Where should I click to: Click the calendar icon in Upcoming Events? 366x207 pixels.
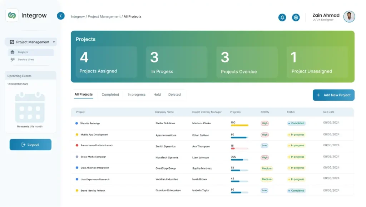pyautogui.click(x=30, y=107)
